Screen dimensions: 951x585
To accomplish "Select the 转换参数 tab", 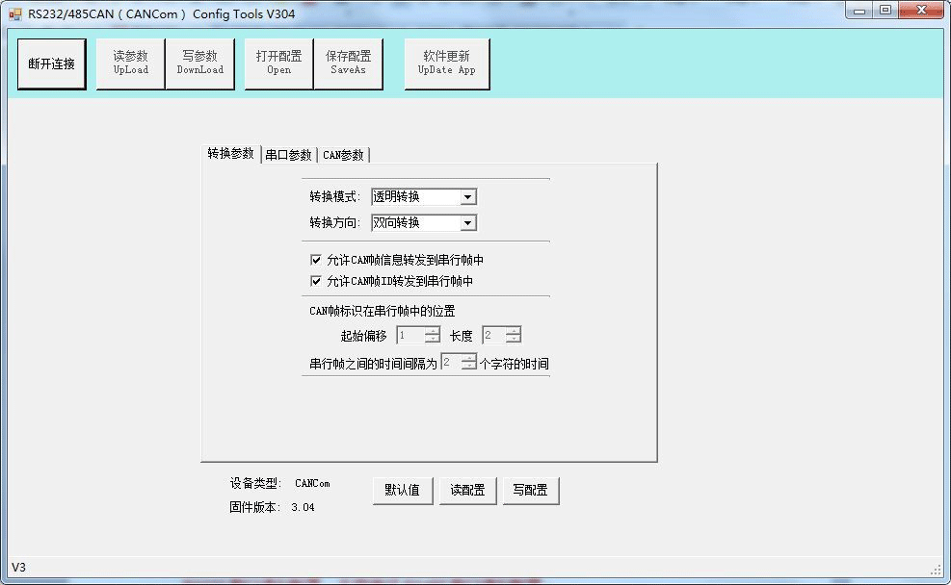I will [x=230, y=154].
